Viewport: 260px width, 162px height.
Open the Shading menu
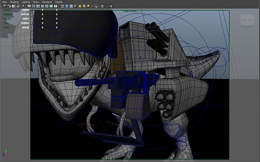pyautogui.click(x=14, y=2)
